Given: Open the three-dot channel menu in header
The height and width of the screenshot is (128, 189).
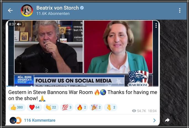Looking at the screenshot, I should [180, 11].
